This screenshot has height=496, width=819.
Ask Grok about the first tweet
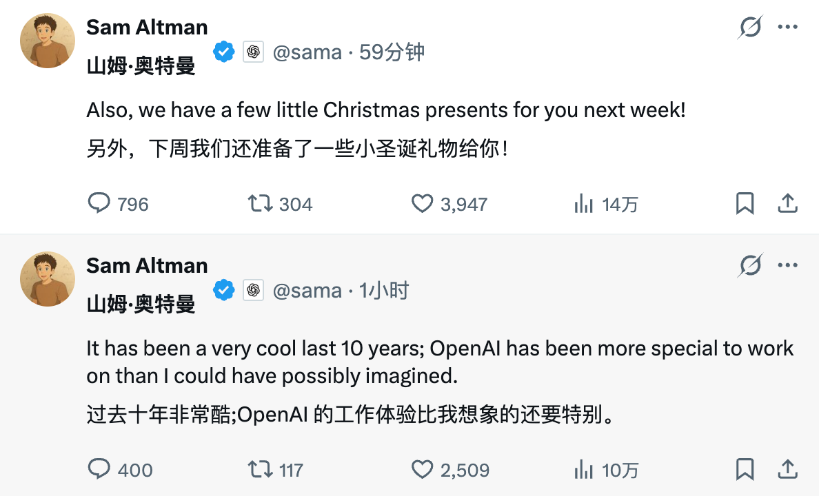pos(751,26)
